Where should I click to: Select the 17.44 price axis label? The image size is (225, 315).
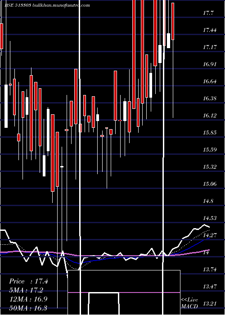tap(210, 30)
